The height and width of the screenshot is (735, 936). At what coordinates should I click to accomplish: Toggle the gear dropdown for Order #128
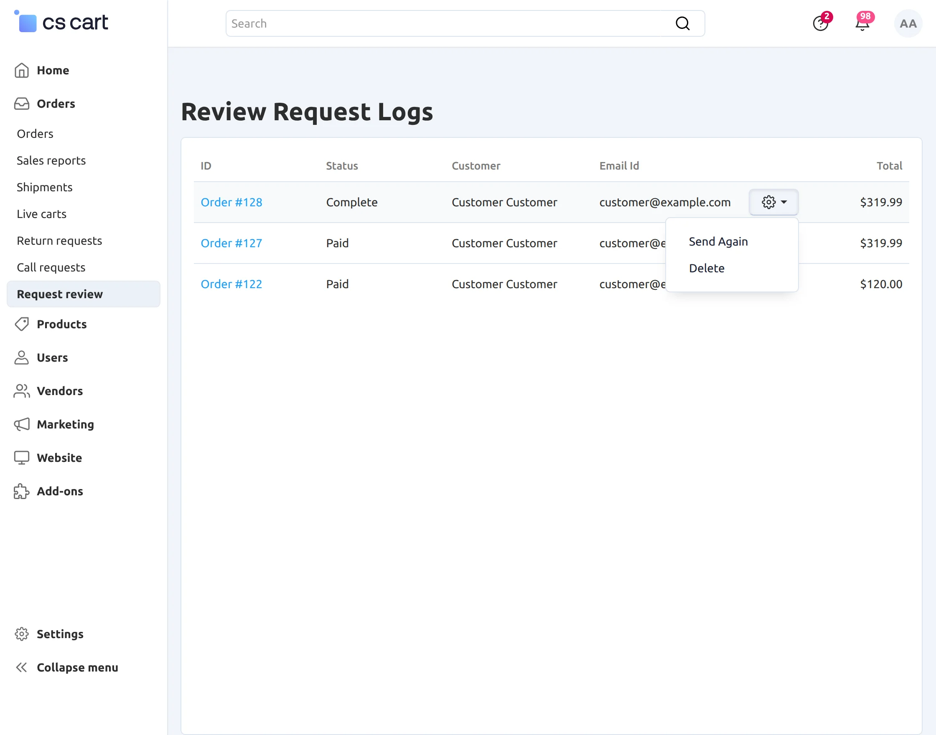tap(774, 202)
